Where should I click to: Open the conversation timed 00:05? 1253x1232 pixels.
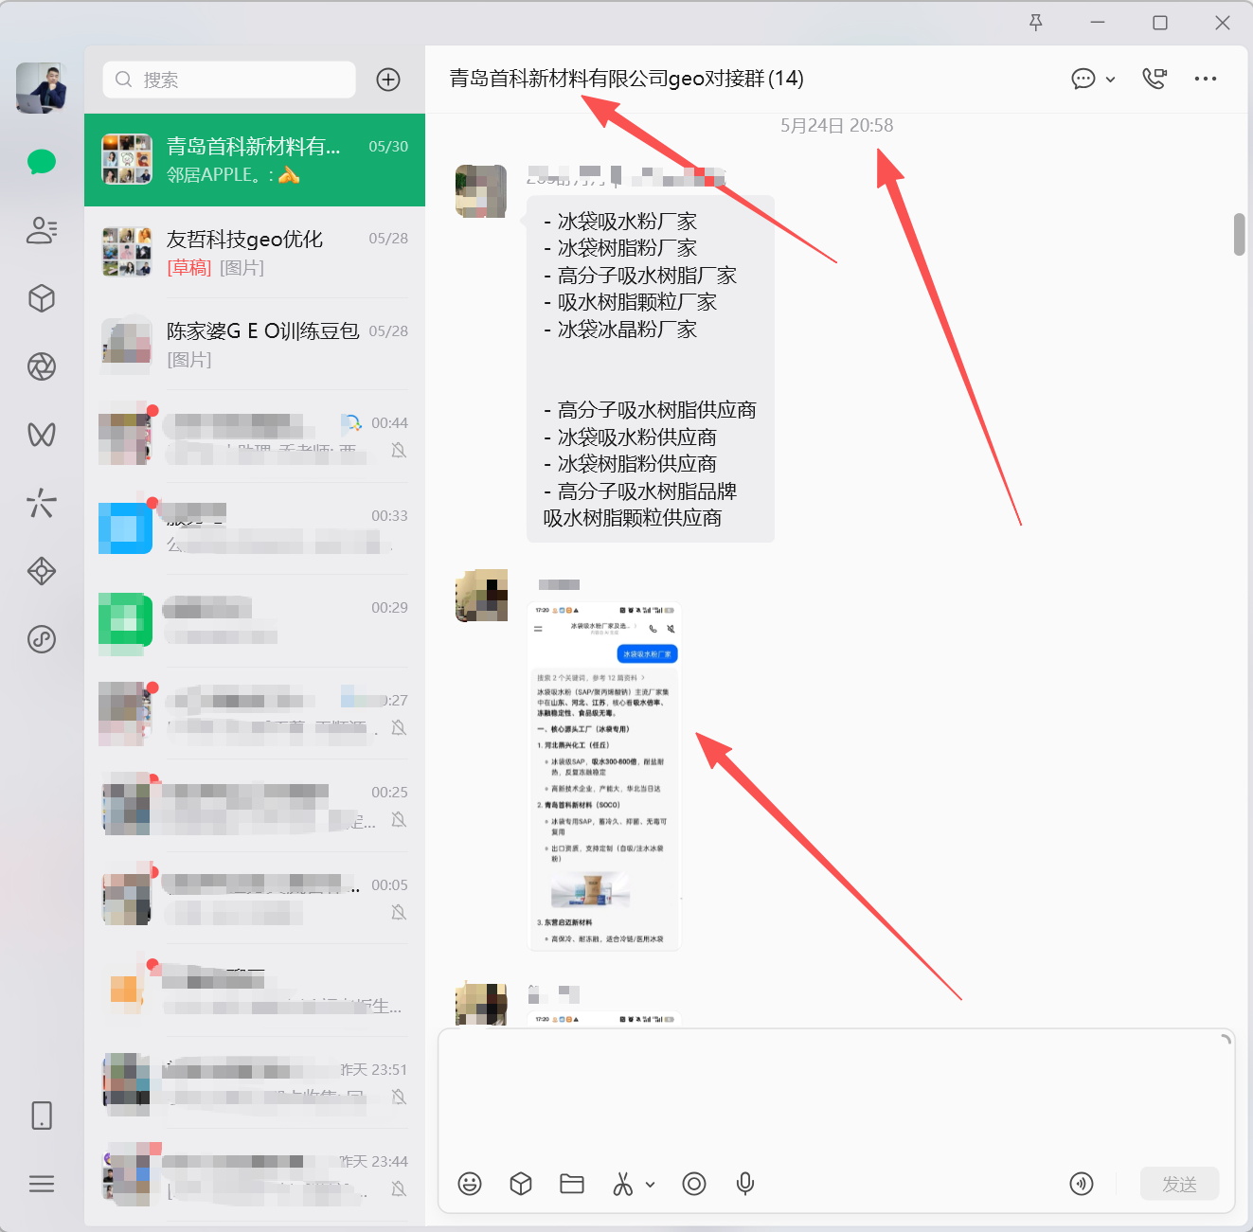pos(255,898)
